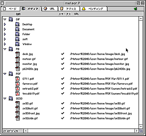Expand the Document folder triangle
146x136 pixels.
tap(5, 29)
